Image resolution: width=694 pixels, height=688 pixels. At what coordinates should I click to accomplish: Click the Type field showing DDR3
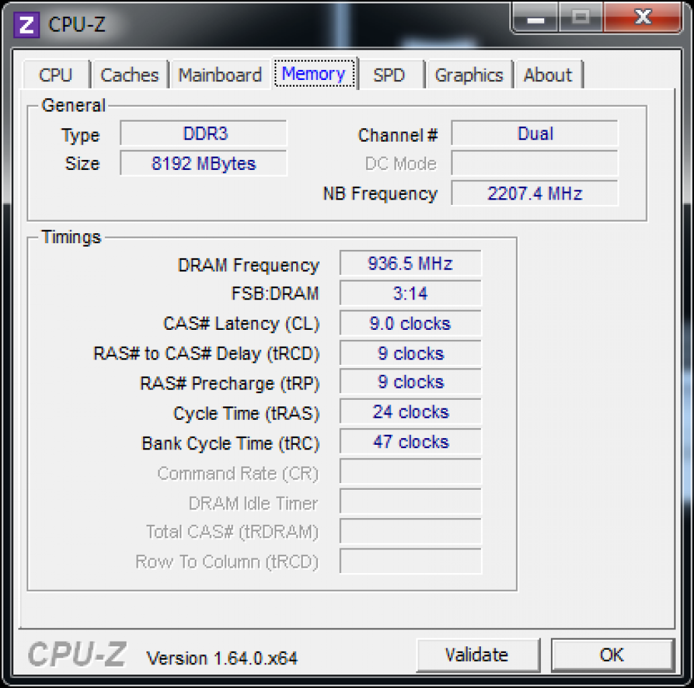pyautogui.click(x=204, y=133)
